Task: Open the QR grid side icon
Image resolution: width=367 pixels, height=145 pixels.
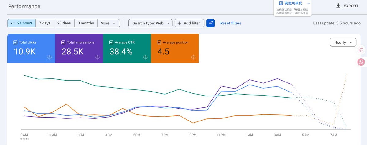Action: (361, 50)
